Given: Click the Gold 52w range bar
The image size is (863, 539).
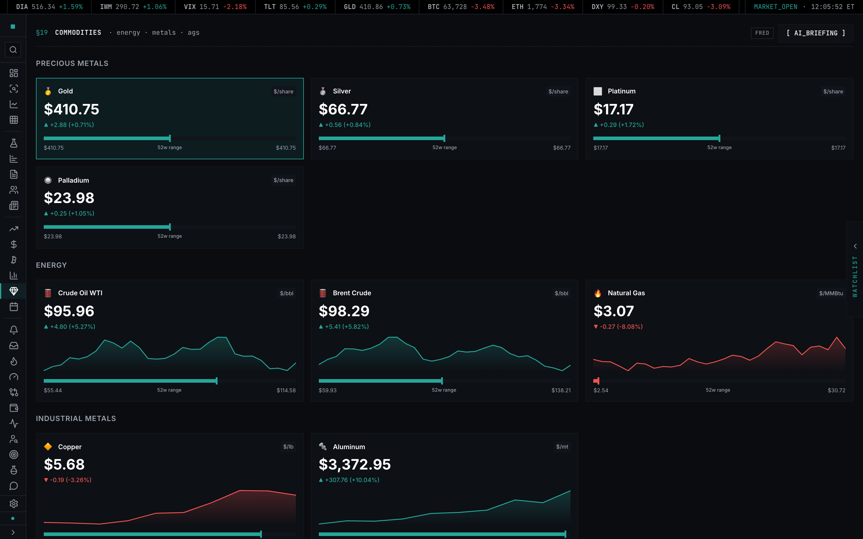Looking at the screenshot, I should click(170, 138).
